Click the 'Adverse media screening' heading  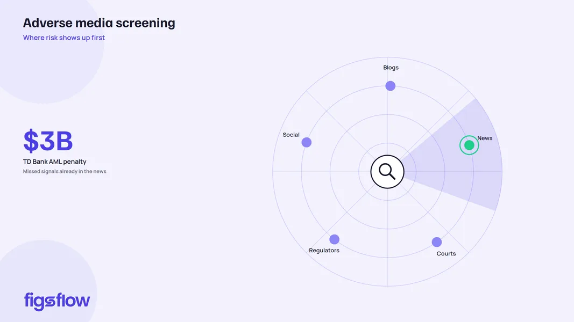tap(99, 23)
